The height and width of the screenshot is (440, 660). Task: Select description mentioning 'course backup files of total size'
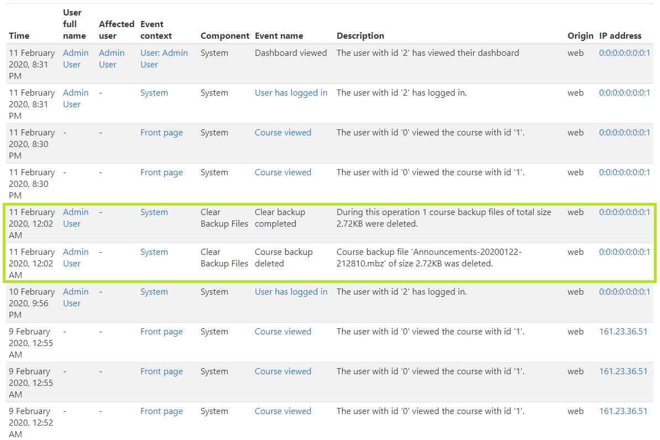point(444,218)
